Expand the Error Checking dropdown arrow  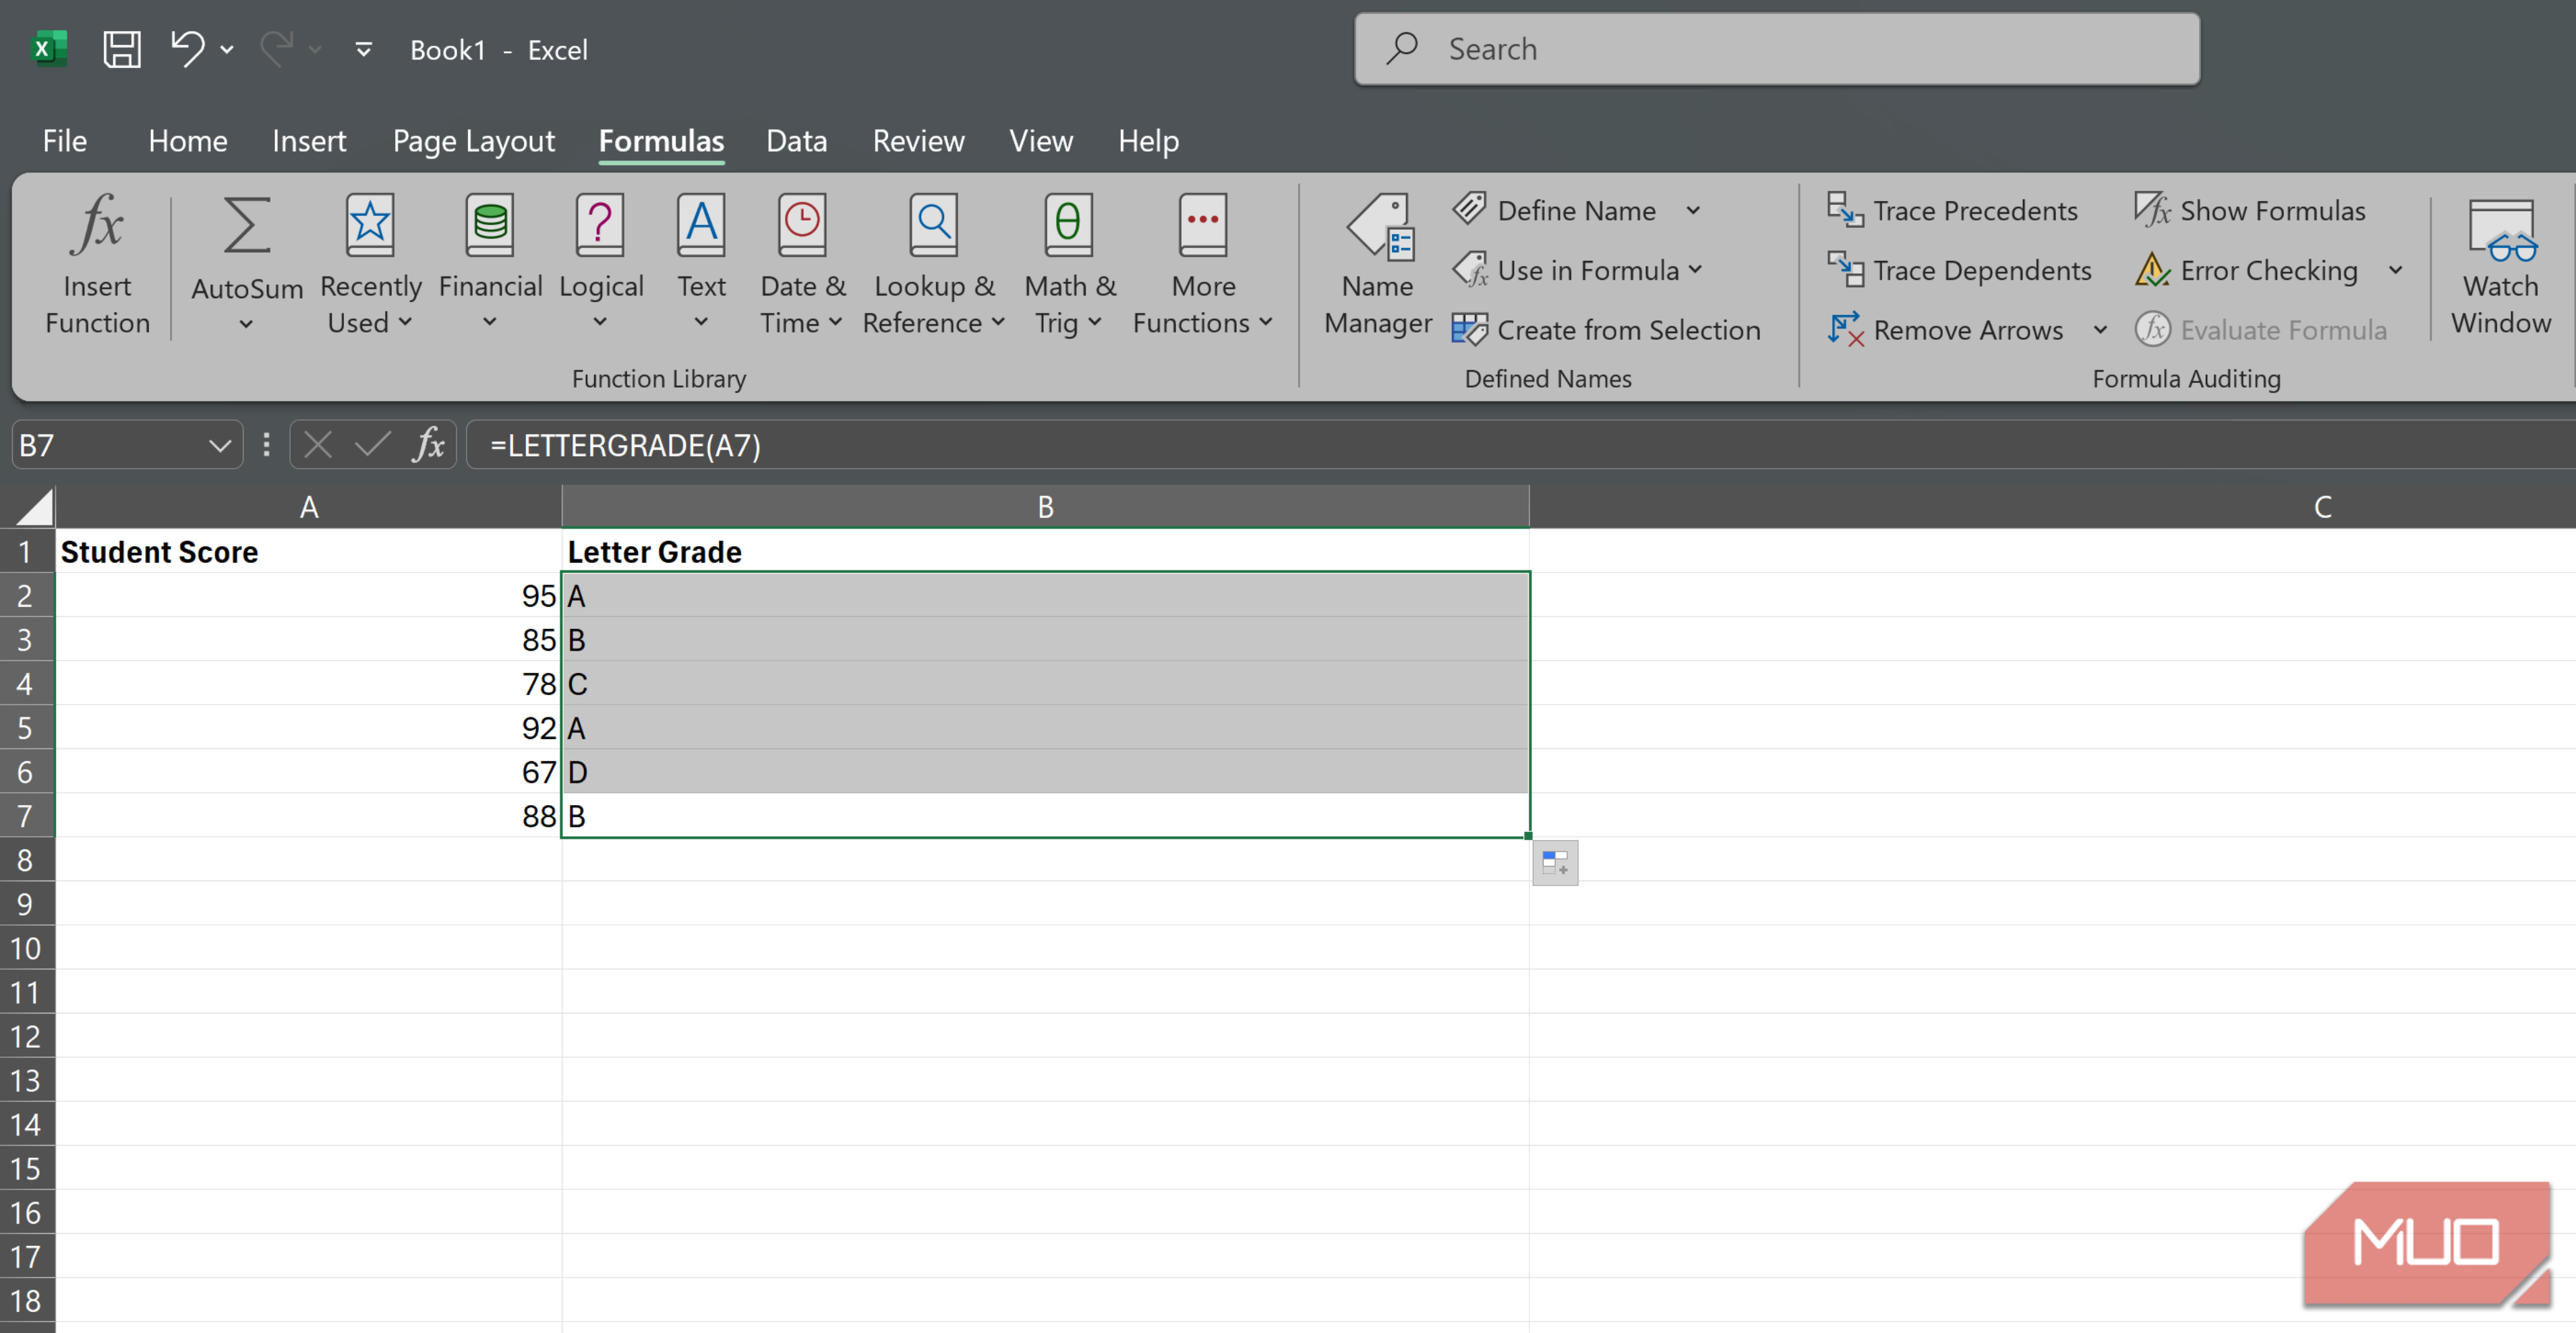(2396, 270)
